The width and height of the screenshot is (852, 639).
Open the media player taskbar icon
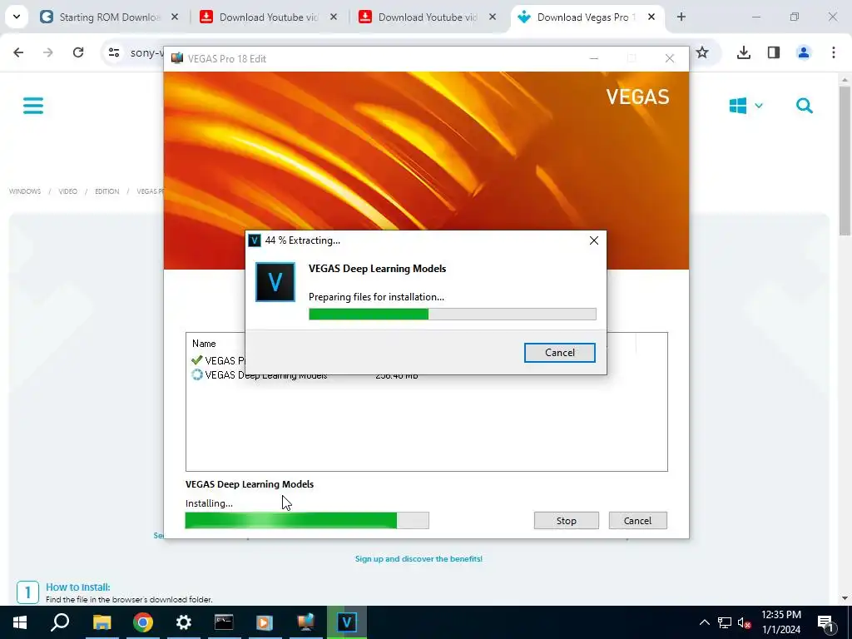click(x=265, y=622)
